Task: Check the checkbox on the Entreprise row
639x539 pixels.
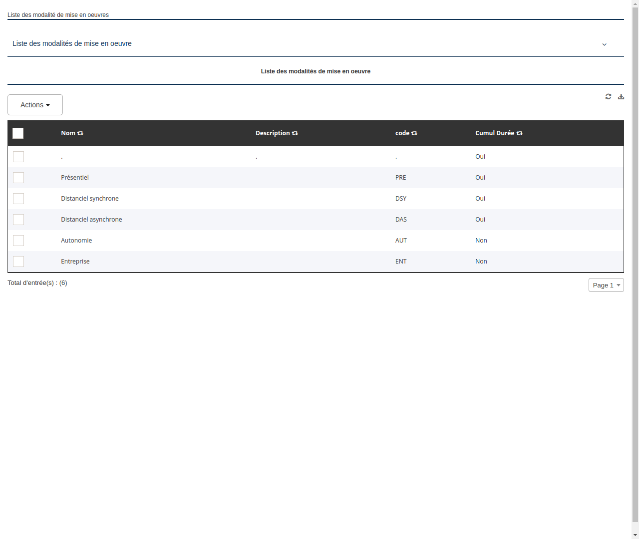Action: (18, 261)
